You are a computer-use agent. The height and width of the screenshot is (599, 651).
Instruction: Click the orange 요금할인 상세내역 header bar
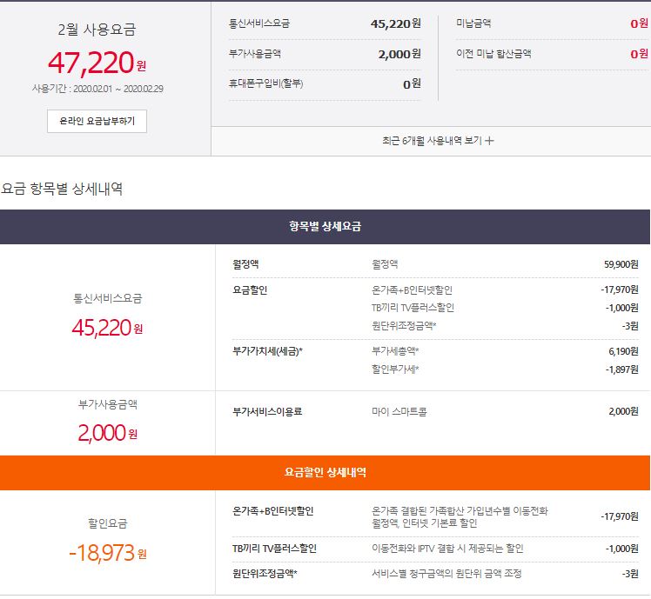point(325,472)
